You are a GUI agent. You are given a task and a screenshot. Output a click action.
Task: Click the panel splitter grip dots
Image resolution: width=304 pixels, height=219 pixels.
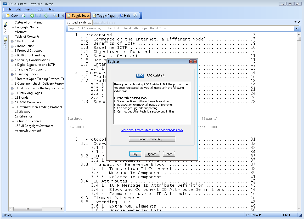tap(65, 116)
